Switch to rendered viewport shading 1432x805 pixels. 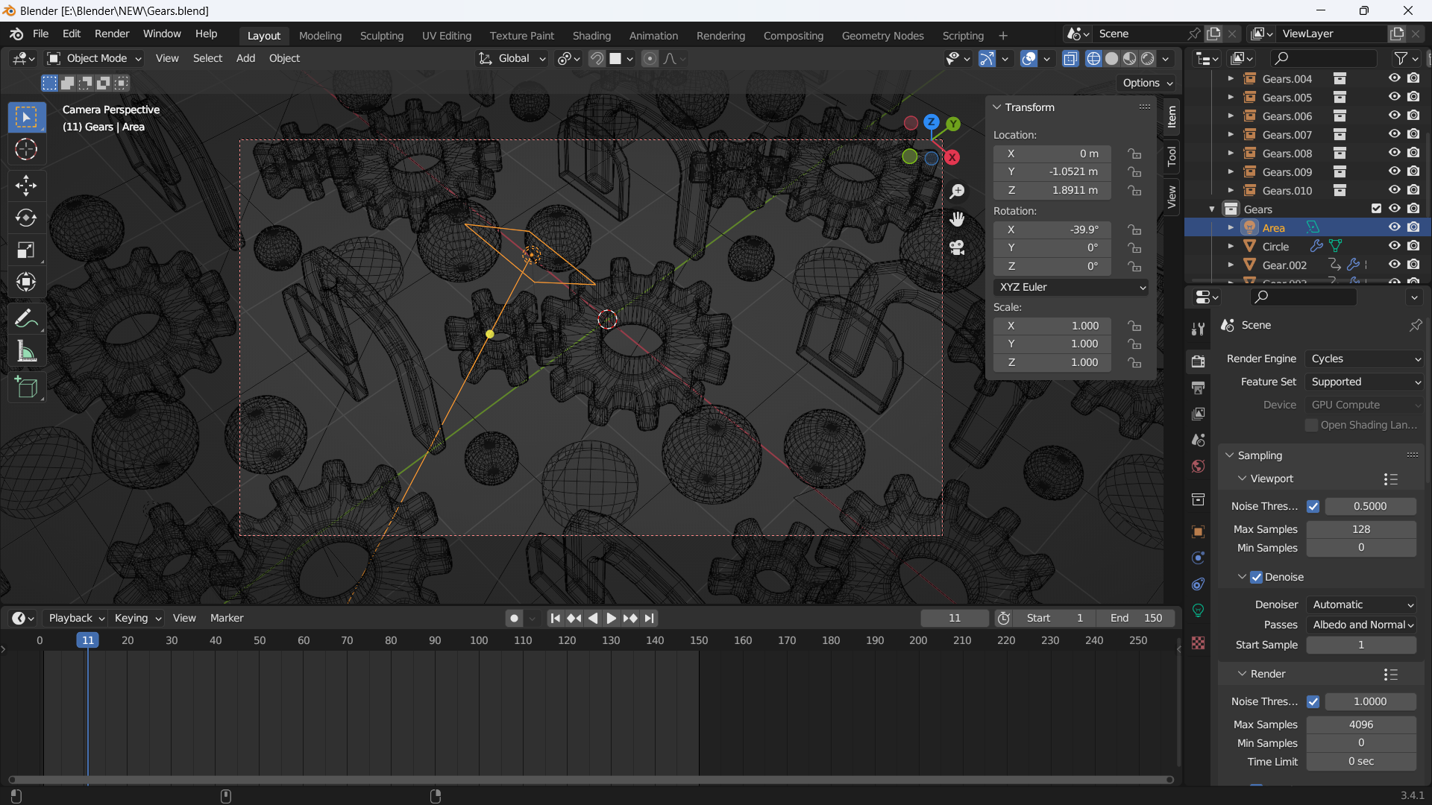(1148, 59)
